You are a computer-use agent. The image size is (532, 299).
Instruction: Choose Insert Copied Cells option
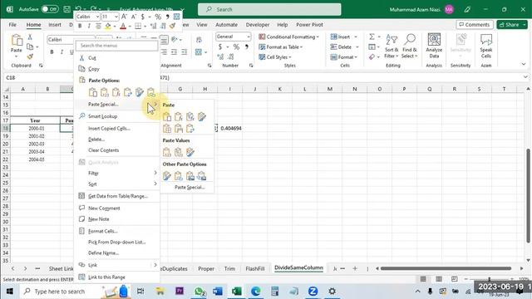click(x=109, y=129)
